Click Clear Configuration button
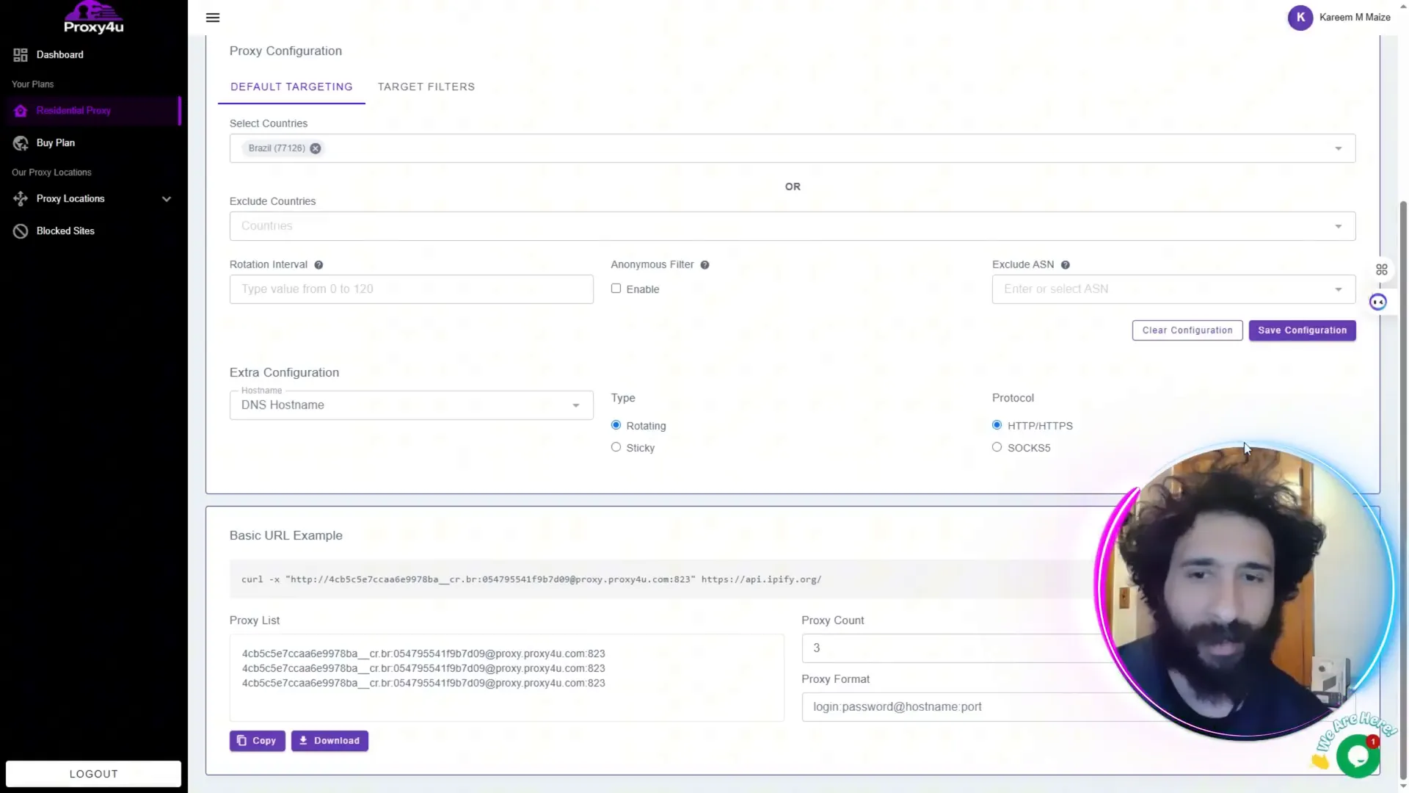Image resolution: width=1409 pixels, height=793 pixels. click(1187, 330)
